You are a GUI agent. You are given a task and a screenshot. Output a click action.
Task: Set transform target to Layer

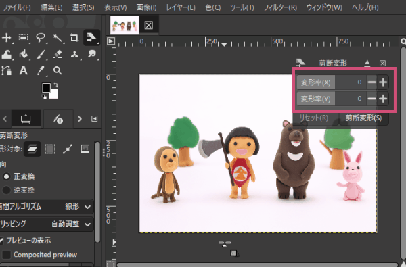coord(32,149)
